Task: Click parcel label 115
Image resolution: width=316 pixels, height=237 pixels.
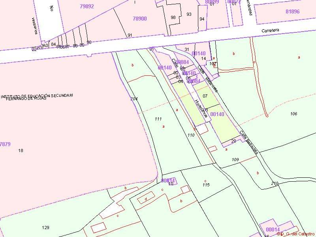Action: point(206,185)
